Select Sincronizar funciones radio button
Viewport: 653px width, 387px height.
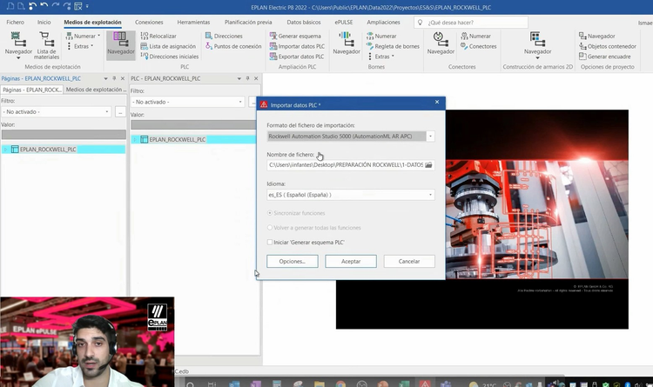270,213
